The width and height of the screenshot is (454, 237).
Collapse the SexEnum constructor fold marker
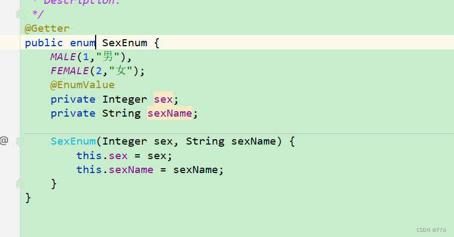(x=20, y=142)
